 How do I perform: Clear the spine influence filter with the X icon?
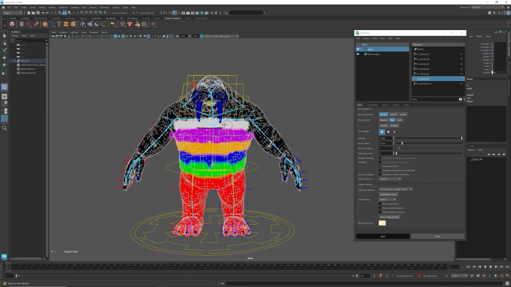click(x=460, y=99)
